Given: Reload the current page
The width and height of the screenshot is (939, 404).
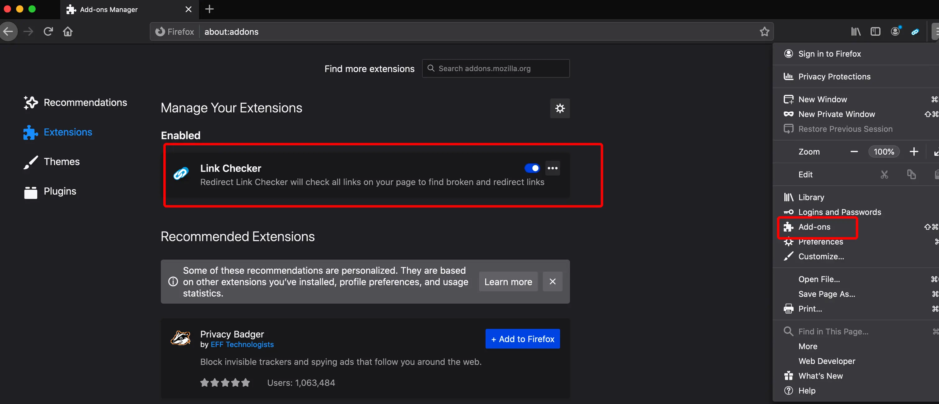Looking at the screenshot, I should point(48,32).
